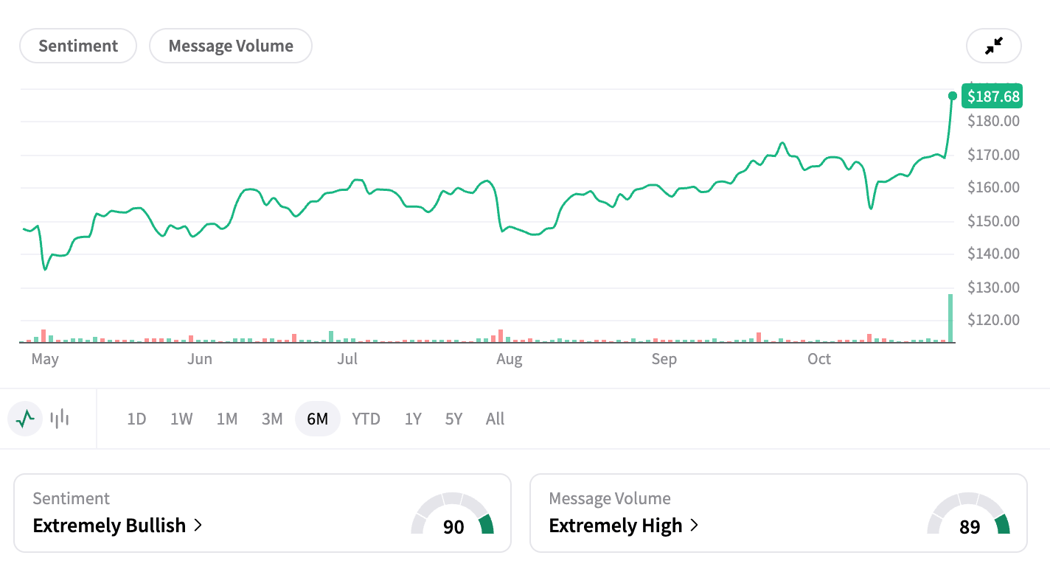Click the Sentiment gauge showing 90
Viewport: 1050px width, 572px height.
(453, 515)
